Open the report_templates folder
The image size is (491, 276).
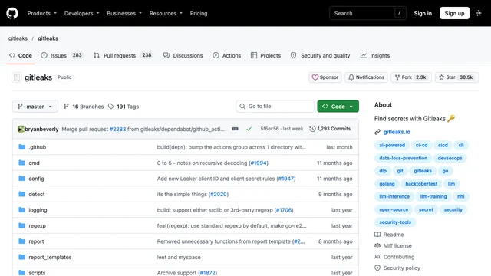pos(50,257)
